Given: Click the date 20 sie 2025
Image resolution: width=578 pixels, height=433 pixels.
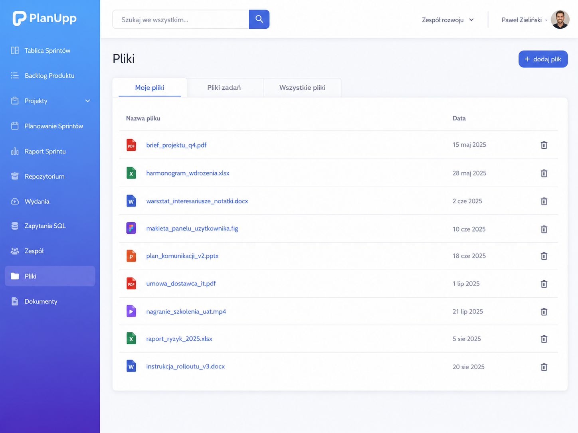Looking at the screenshot, I should click(469, 367).
